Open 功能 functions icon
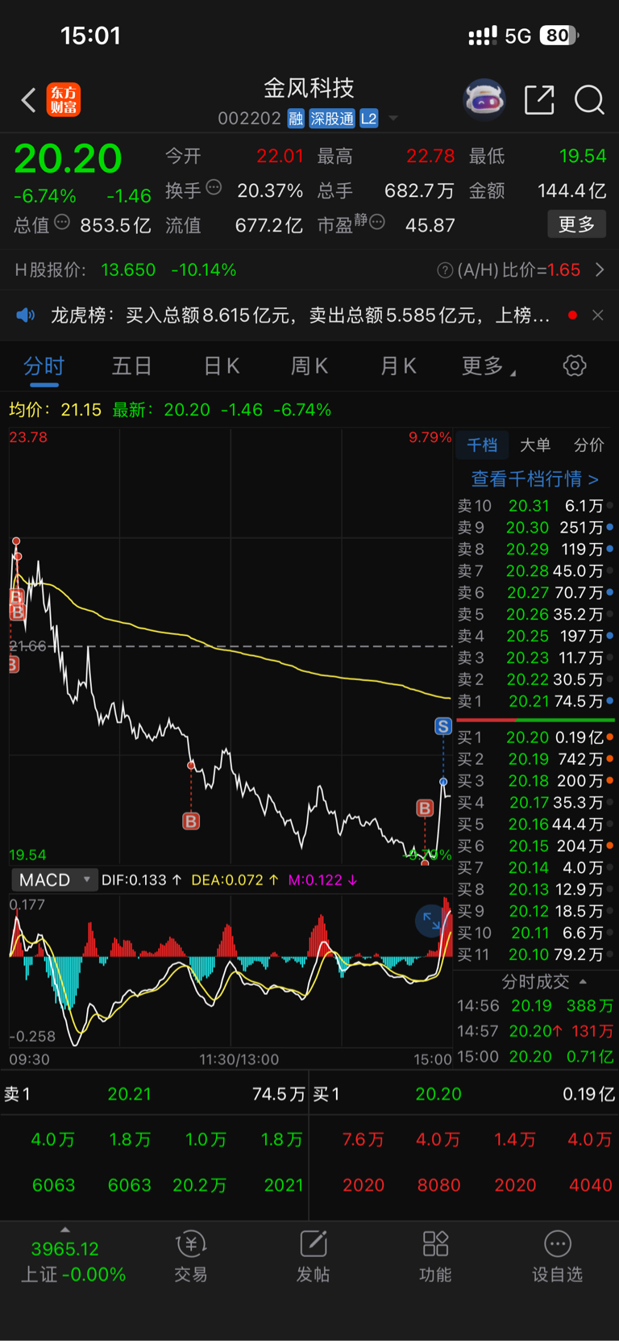The height and width of the screenshot is (1341, 619). pyautogui.click(x=435, y=1256)
